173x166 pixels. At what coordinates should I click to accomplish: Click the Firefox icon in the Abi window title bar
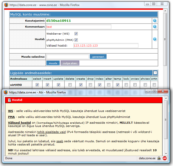tap(6, 92)
